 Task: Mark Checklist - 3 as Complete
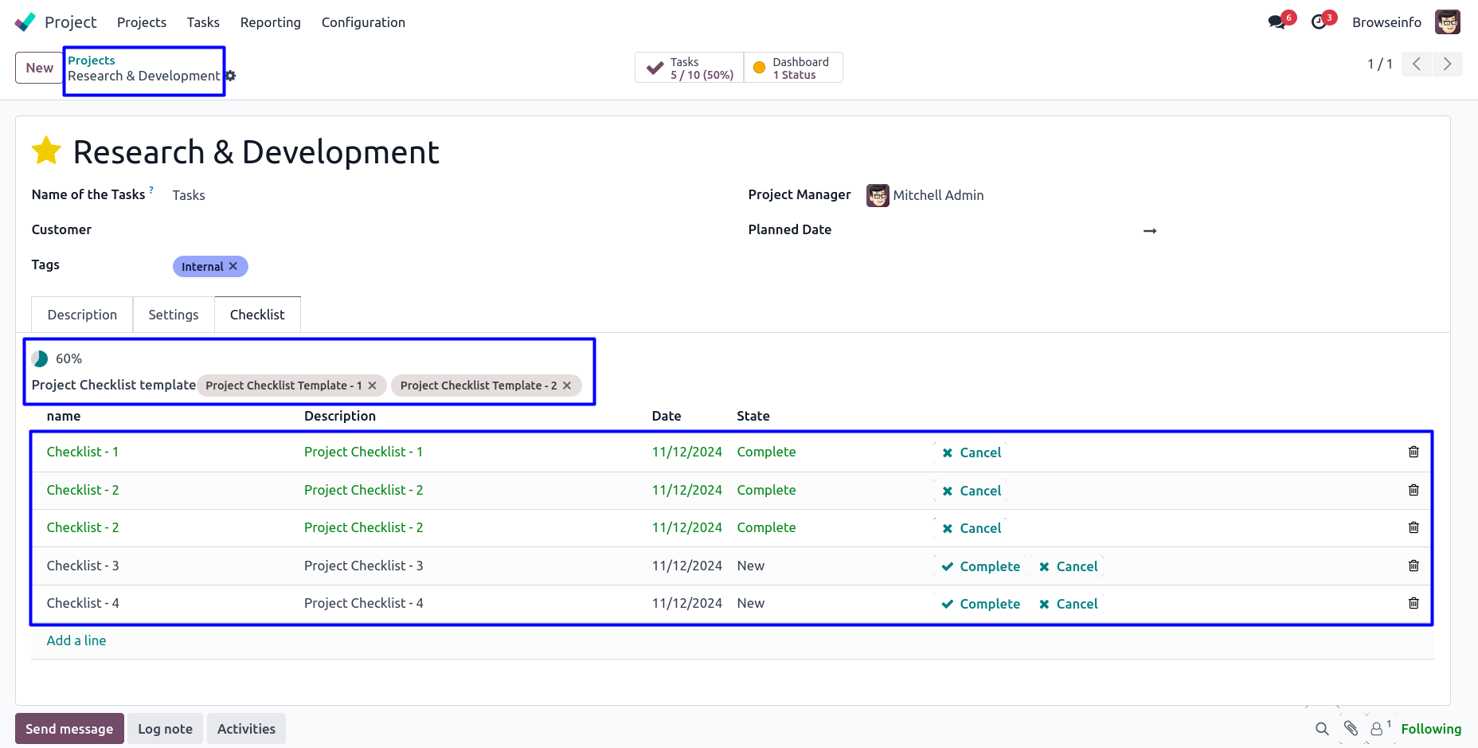[980, 566]
